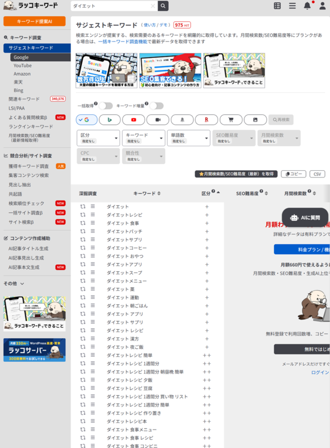Toggle the 一括取得 switch

tap(106, 106)
